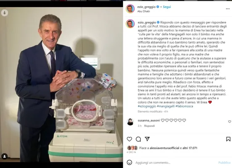232x168 pixels.
Task: Save the post with the bookmark icon
Action: pyautogui.click(x=228, y=139)
